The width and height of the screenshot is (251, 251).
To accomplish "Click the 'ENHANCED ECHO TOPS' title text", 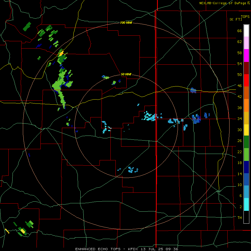I will (x=98, y=249).
